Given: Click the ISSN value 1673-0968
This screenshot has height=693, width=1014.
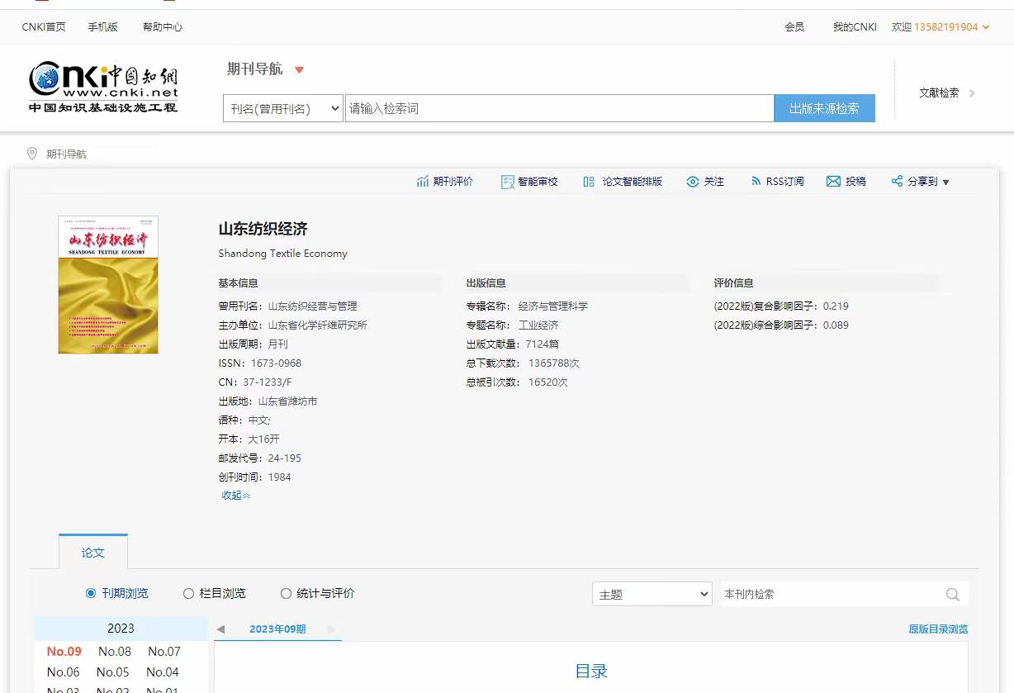Looking at the screenshot, I should point(277,363).
